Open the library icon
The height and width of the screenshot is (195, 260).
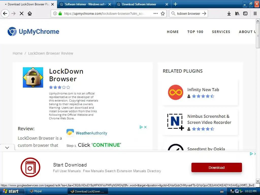[237, 13]
